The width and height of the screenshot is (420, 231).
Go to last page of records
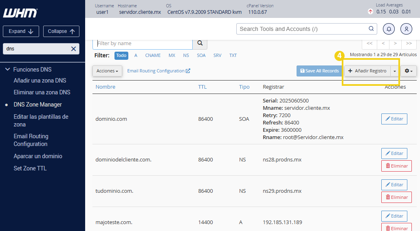point(409,43)
